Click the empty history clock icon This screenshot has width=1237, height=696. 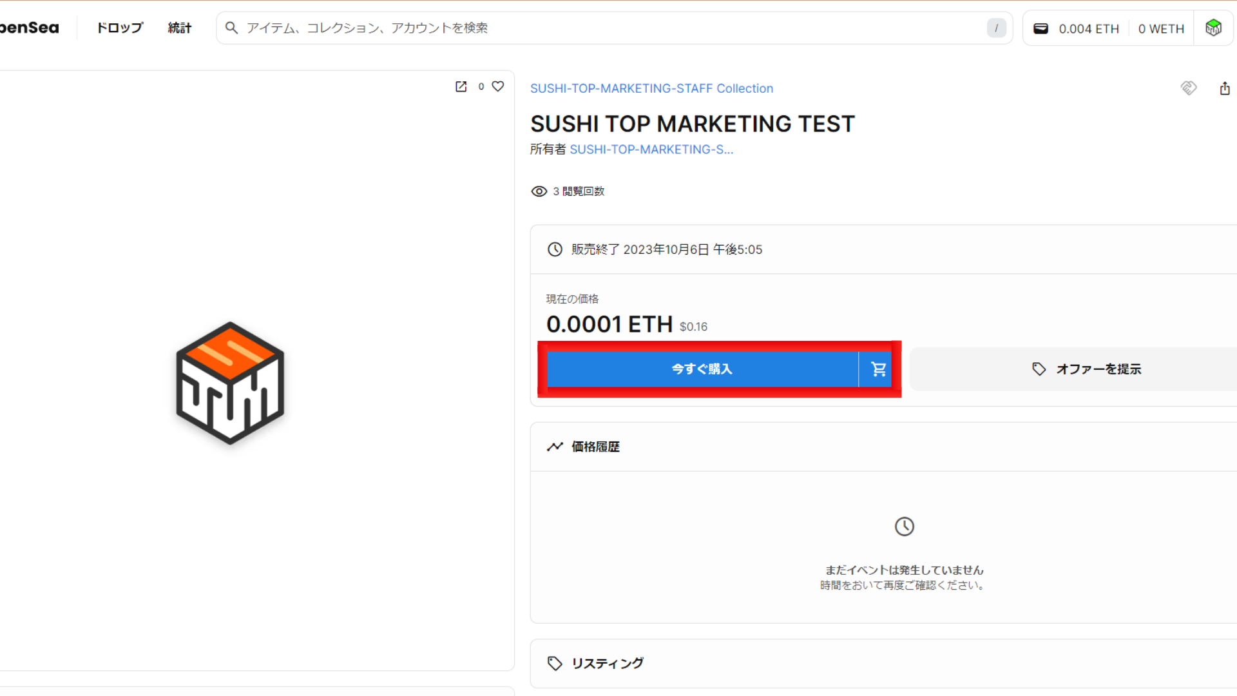coord(905,527)
